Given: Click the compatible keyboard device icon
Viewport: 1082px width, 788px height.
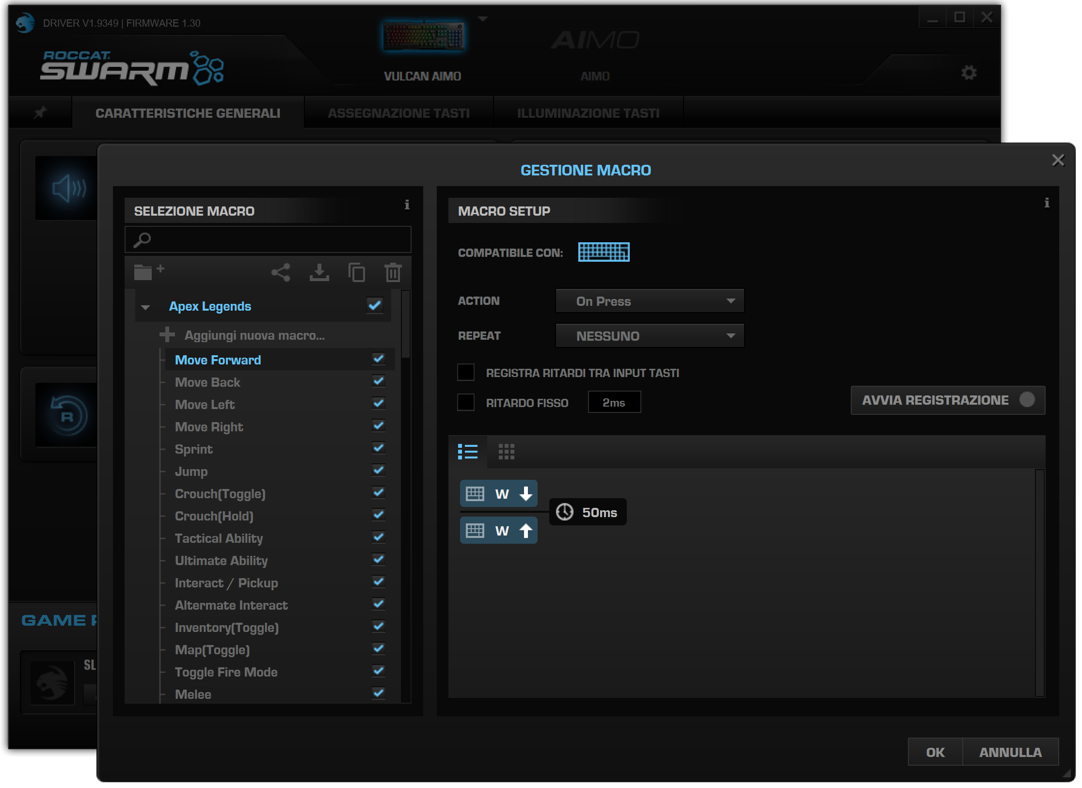Looking at the screenshot, I should pyautogui.click(x=604, y=252).
